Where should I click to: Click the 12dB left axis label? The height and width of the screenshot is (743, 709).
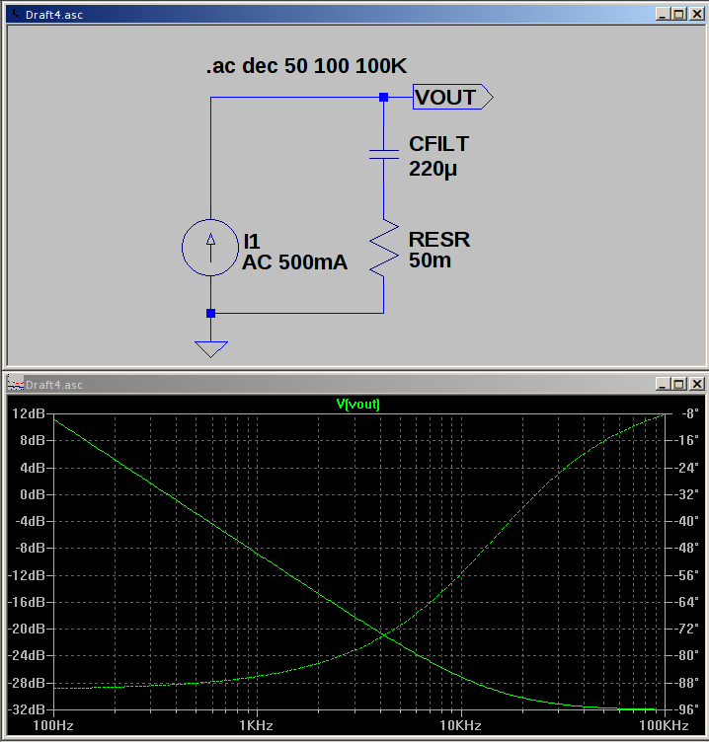point(29,413)
